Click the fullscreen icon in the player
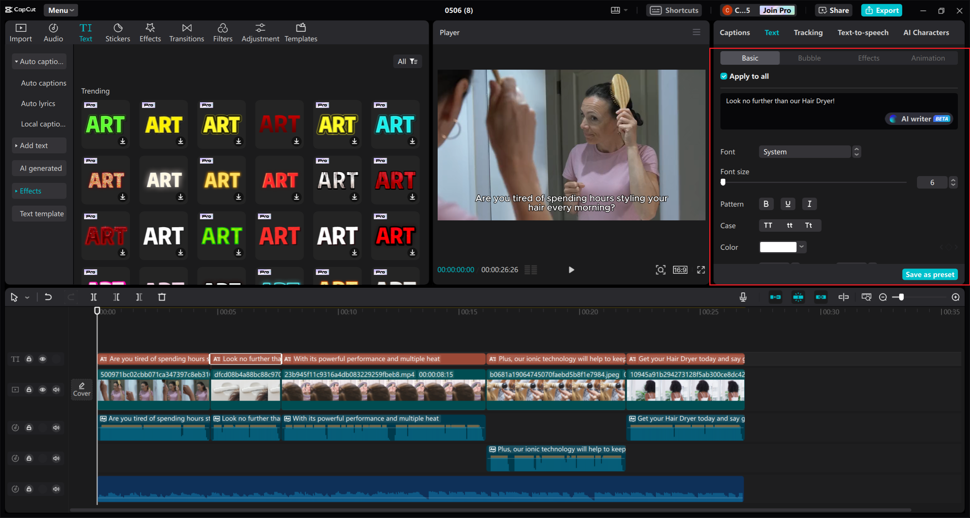Image resolution: width=970 pixels, height=518 pixels. 701,270
